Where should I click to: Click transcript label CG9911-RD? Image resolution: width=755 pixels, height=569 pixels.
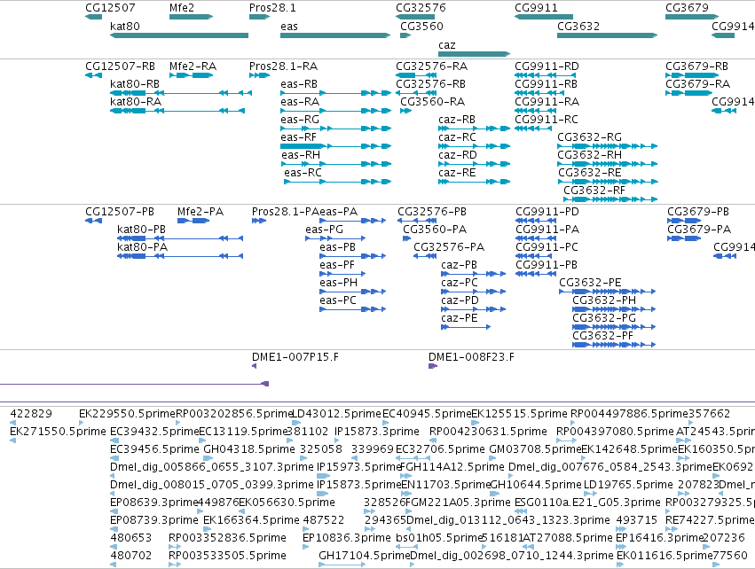(547, 66)
